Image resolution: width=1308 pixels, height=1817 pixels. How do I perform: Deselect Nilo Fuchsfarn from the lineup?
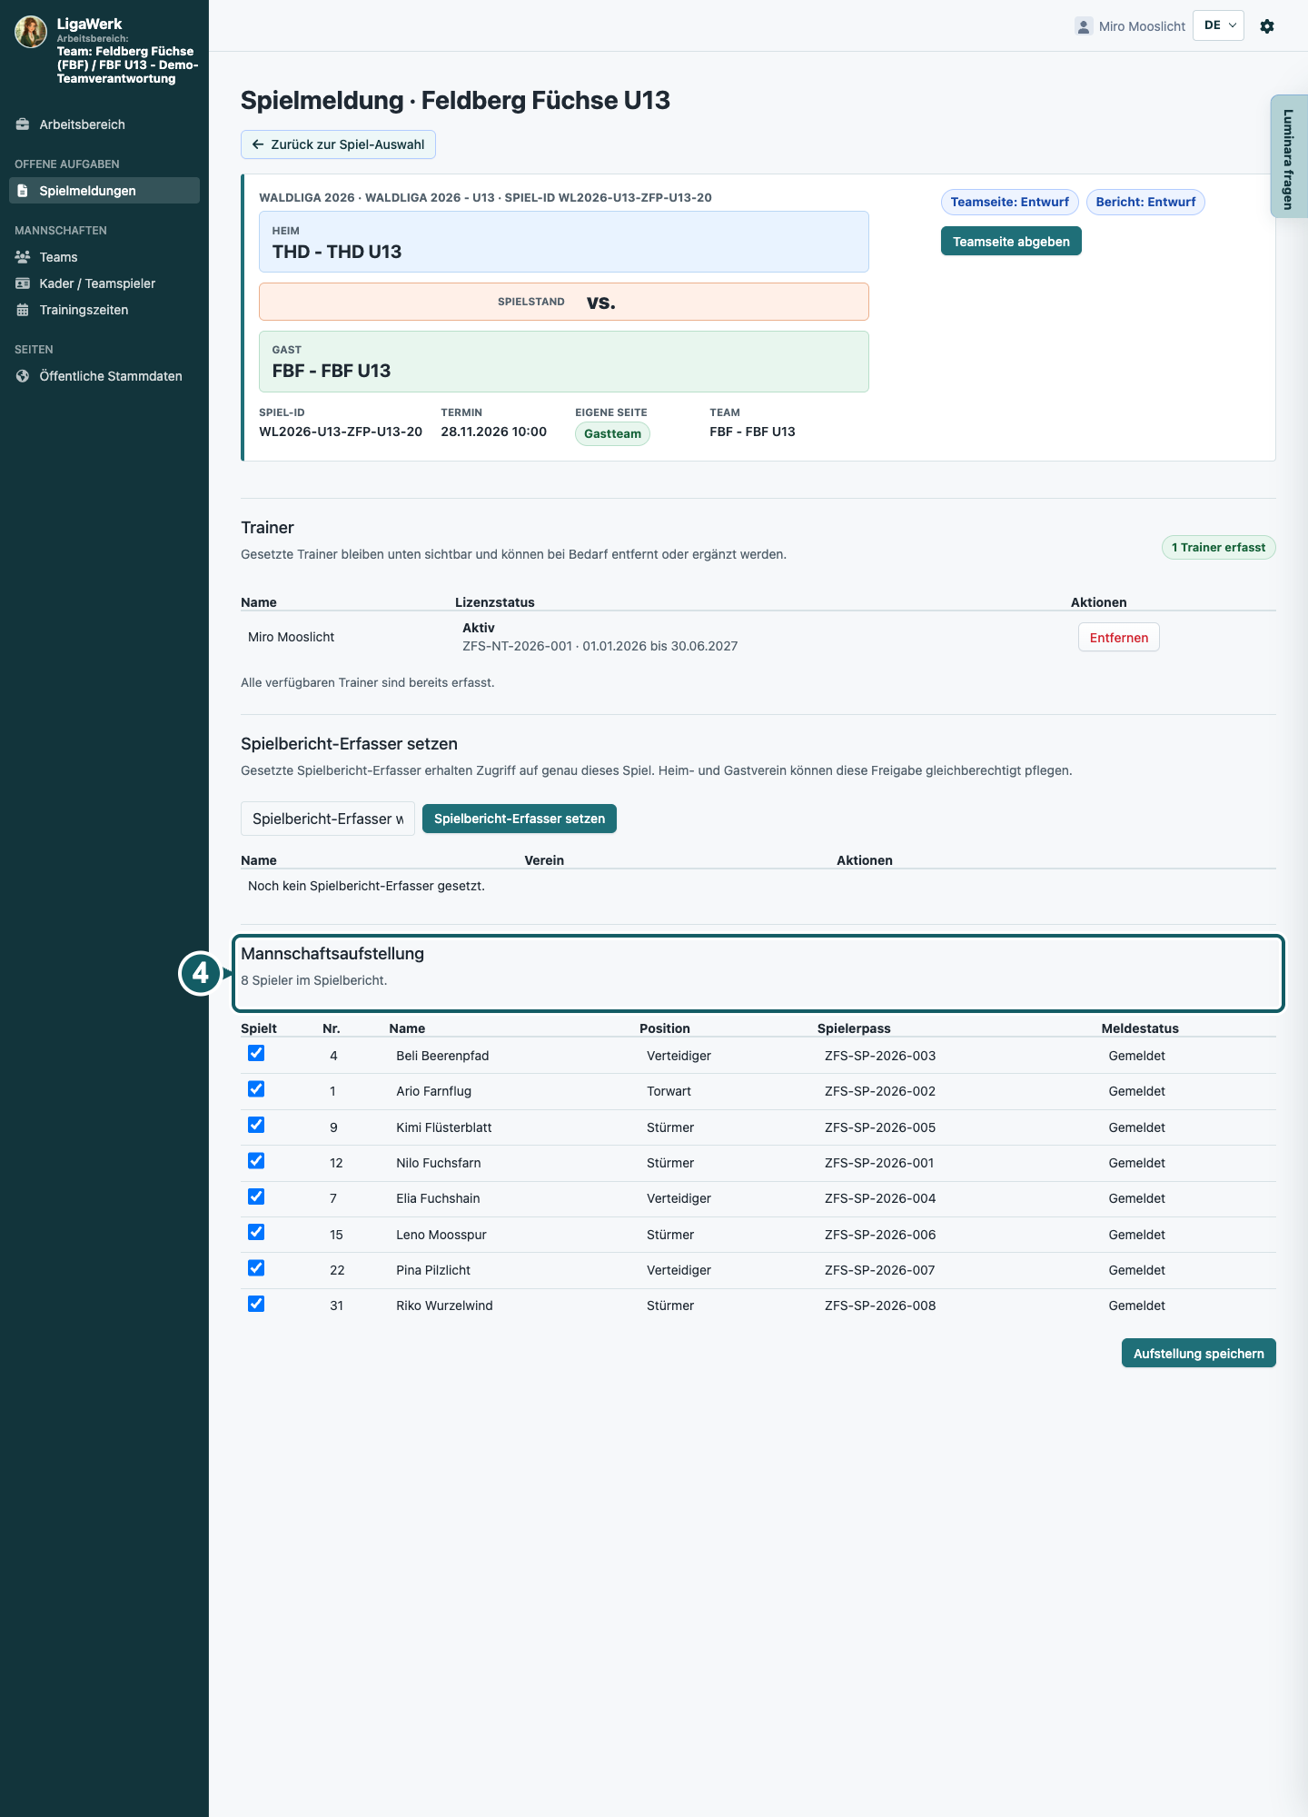(x=256, y=1161)
